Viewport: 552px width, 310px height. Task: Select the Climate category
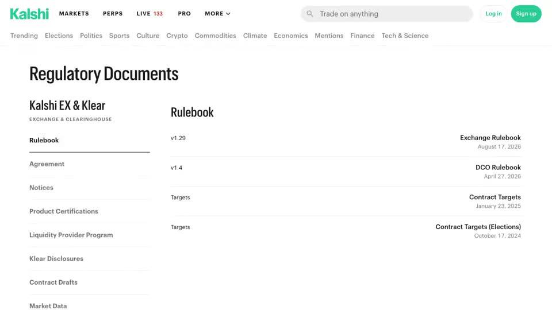point(255,36)
